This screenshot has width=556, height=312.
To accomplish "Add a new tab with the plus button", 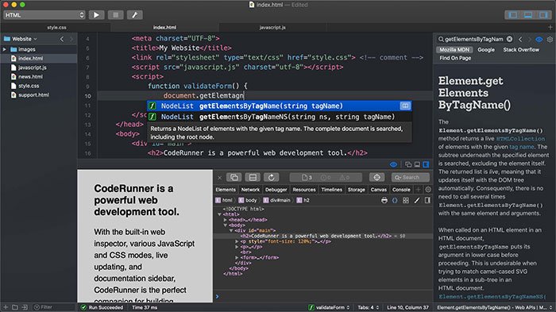I will pos(550,27).
